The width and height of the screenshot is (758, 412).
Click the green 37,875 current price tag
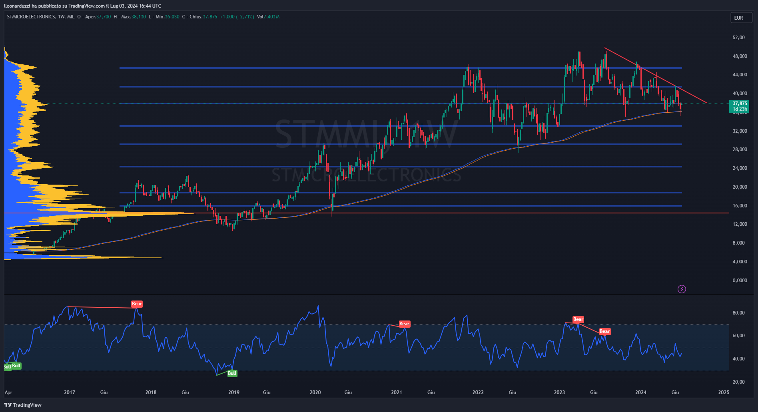click(x=740, y=106)
